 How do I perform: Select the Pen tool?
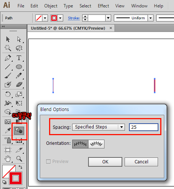[8, 58]
